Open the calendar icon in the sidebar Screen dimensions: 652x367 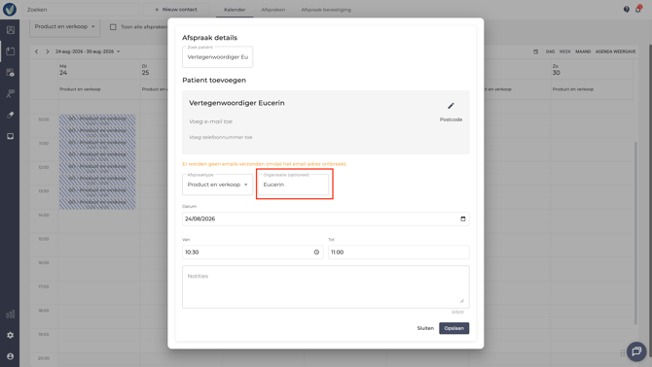tap(11, 51)
